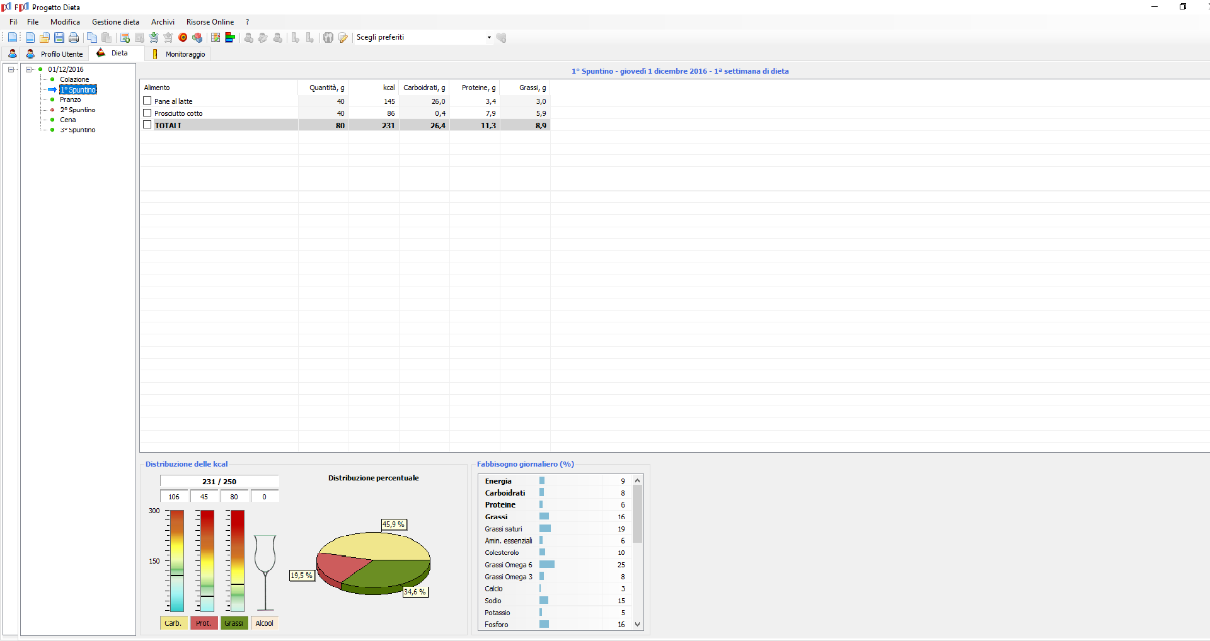This screenshot has height=641, width=1210.
Task: Select Pranzo in the meal tree
Action: [71, 99]
